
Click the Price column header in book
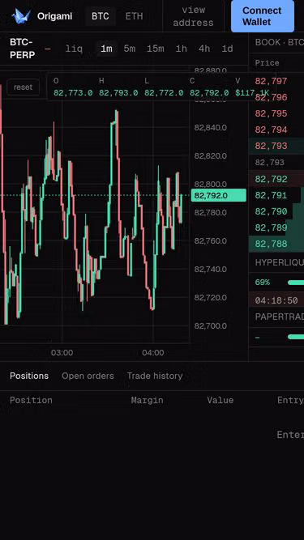click(268, 63)
